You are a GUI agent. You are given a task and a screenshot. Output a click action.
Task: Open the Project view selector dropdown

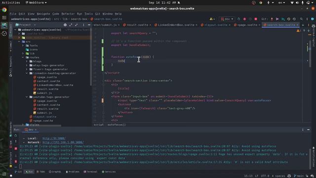27,25
